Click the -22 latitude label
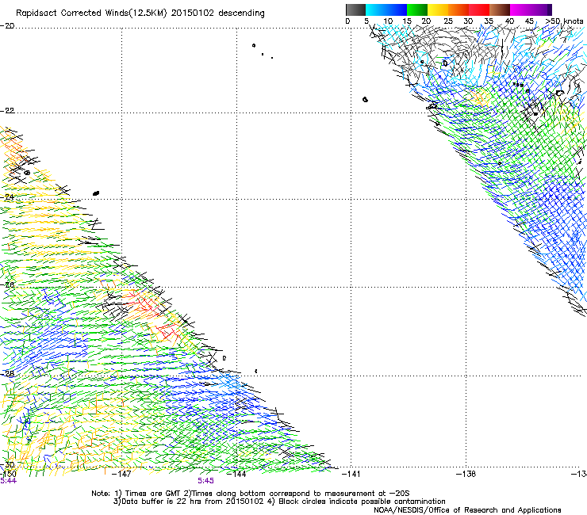 pos(7,111)
